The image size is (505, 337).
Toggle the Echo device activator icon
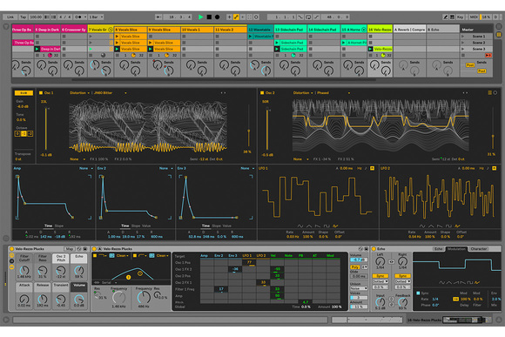pos(374,249)
